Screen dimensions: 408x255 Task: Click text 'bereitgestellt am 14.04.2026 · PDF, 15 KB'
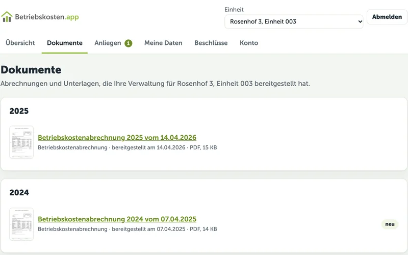(x=164, y=147)
